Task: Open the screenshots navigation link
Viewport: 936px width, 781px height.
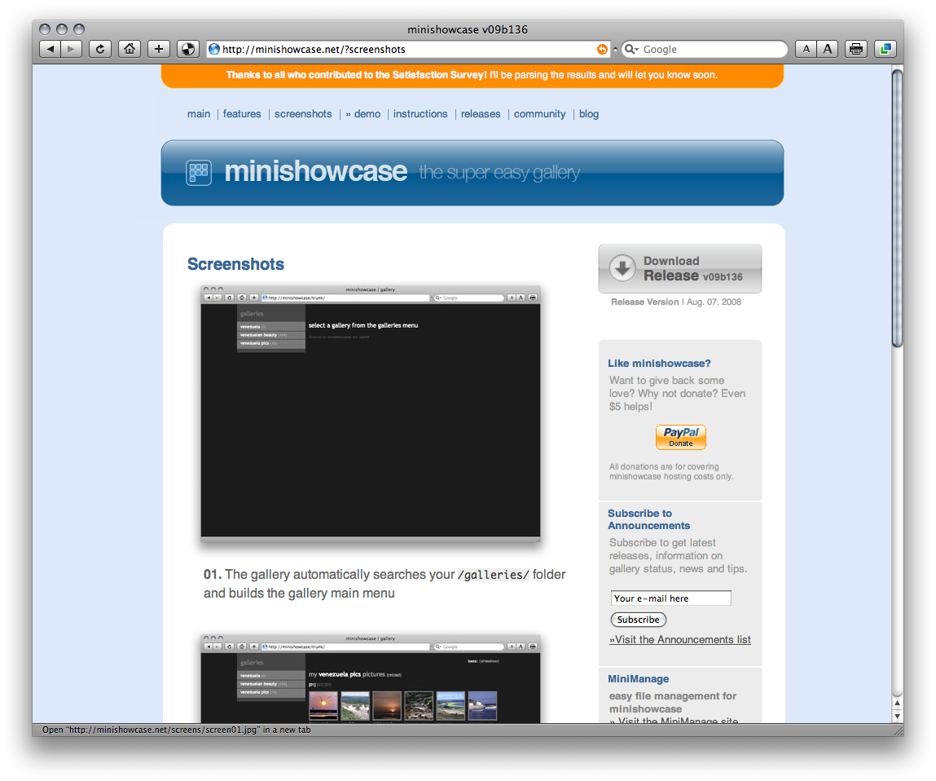Action: [303, 113]
